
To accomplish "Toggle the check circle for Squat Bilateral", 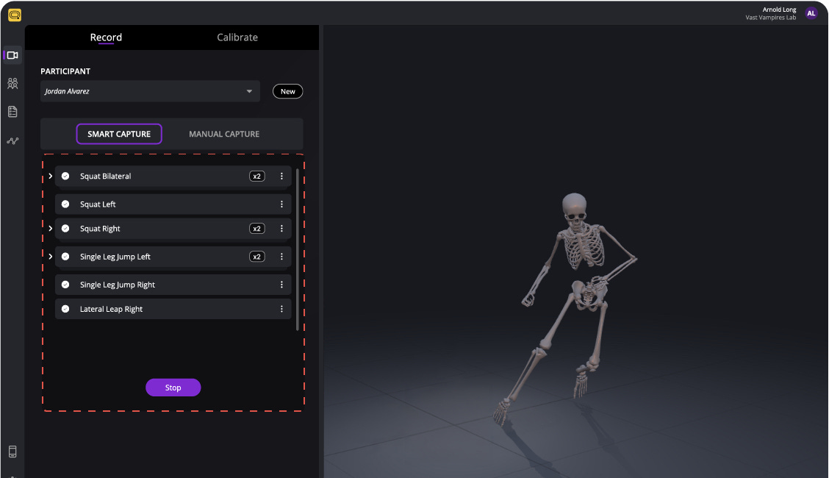I will click(x=65, y=176).
